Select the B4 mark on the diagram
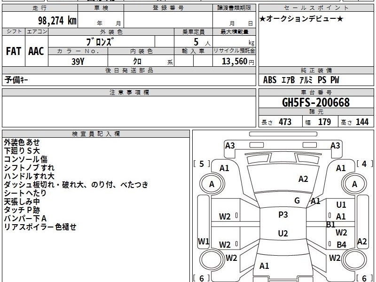Screen dimensions: 376x282 tap(341, 244)
